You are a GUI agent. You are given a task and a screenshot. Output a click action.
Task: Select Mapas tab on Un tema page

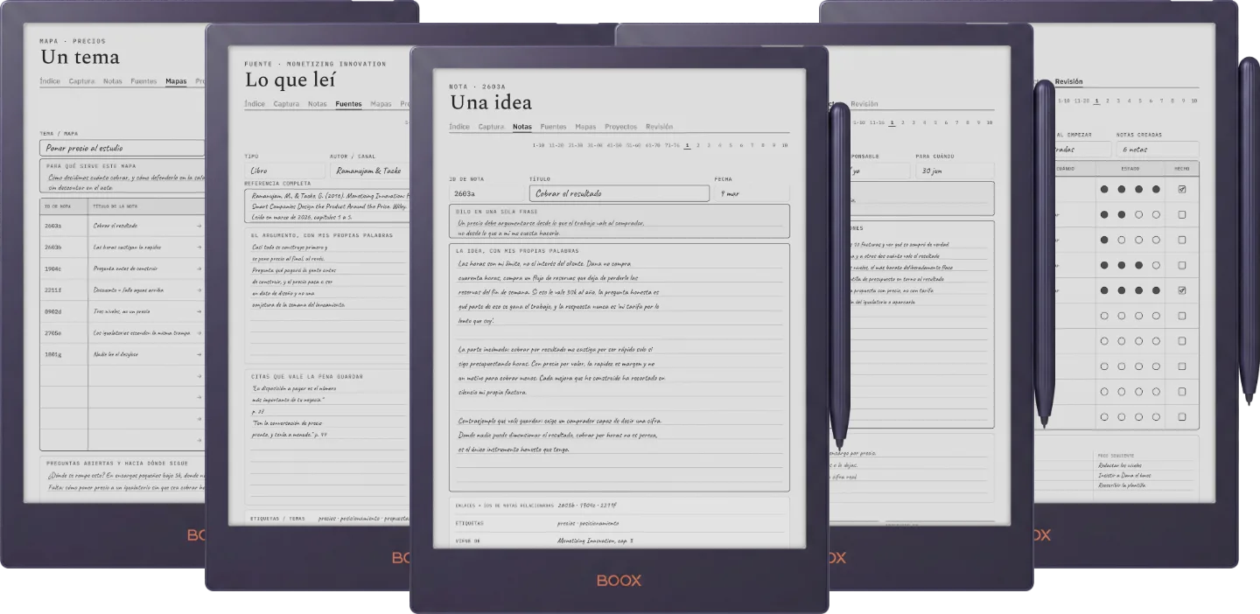pyautogui.click(x=176, y=81)
